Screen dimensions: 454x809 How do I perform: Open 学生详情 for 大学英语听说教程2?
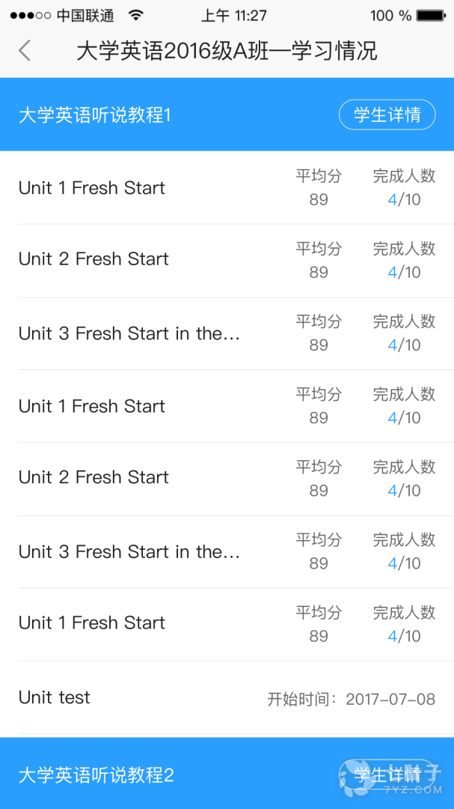(387, 775)
